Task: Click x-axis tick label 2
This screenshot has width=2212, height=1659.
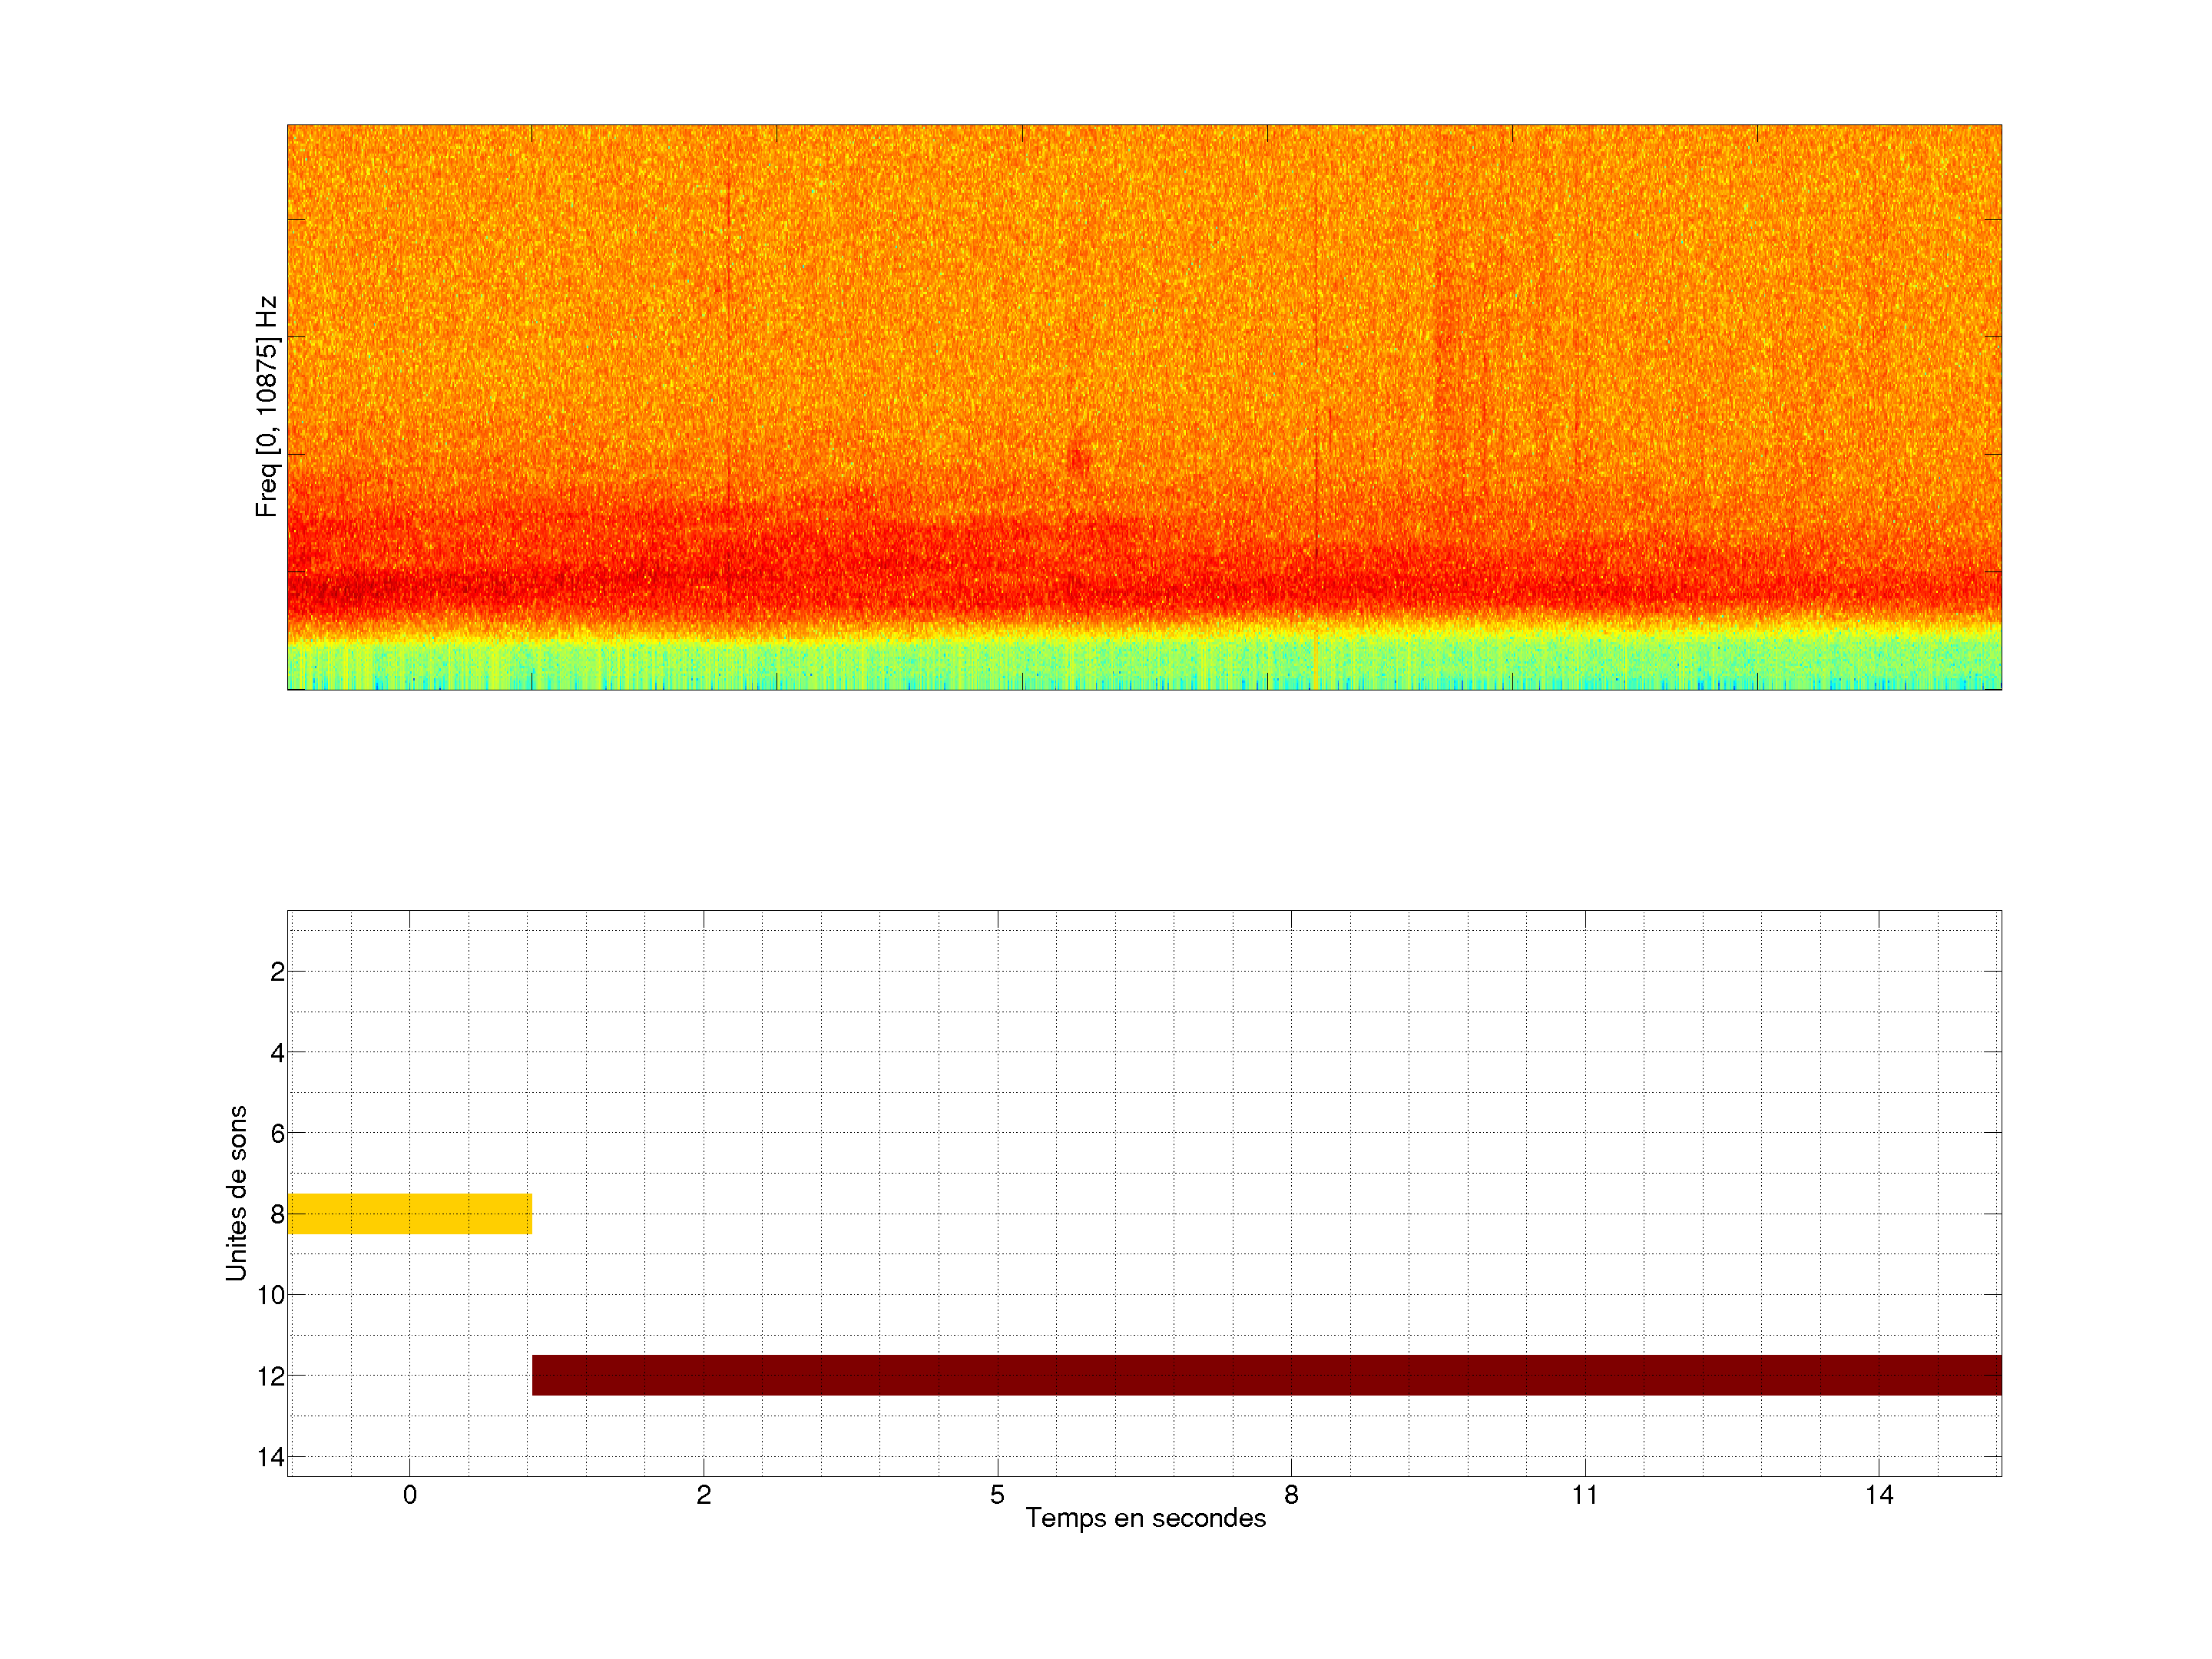Action: click(703, 1495)
